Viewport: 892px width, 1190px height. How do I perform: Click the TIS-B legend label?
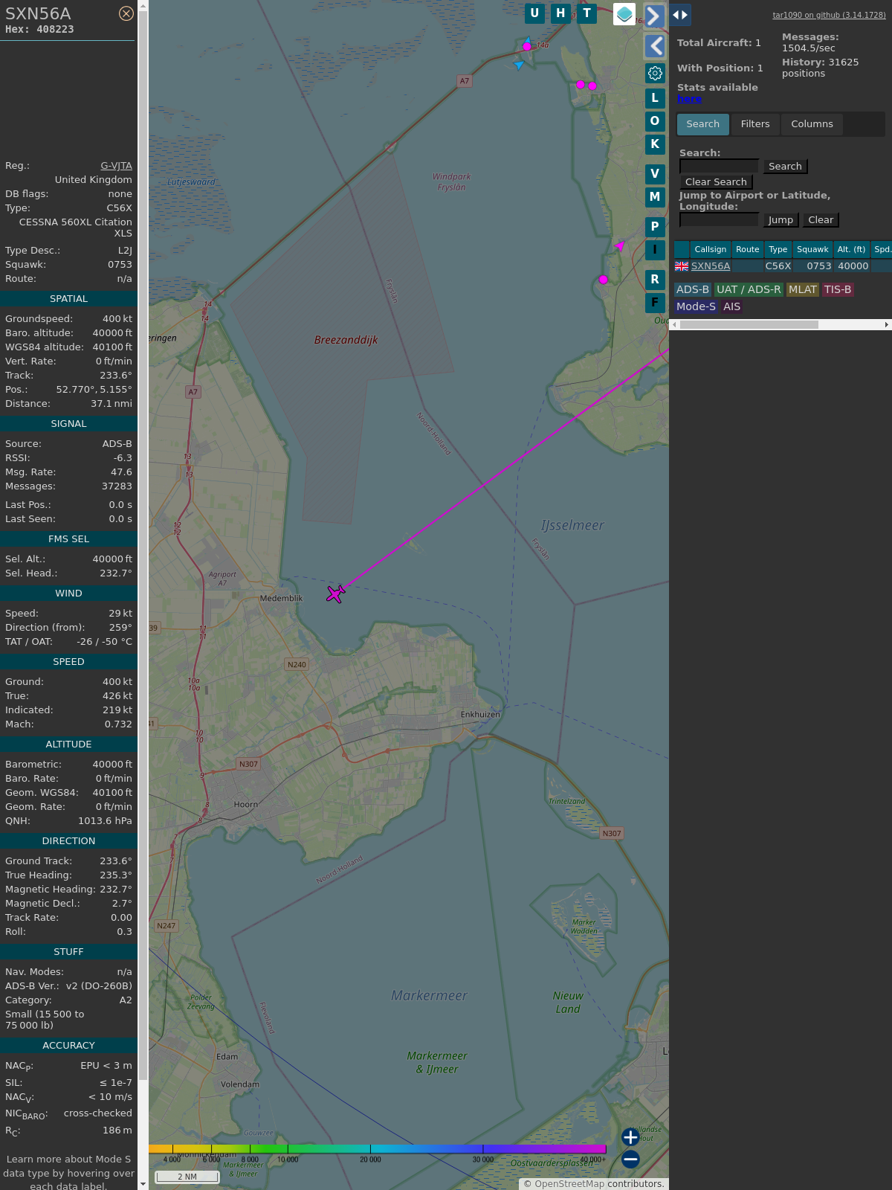pyautogui.click(x=838, y=290)
